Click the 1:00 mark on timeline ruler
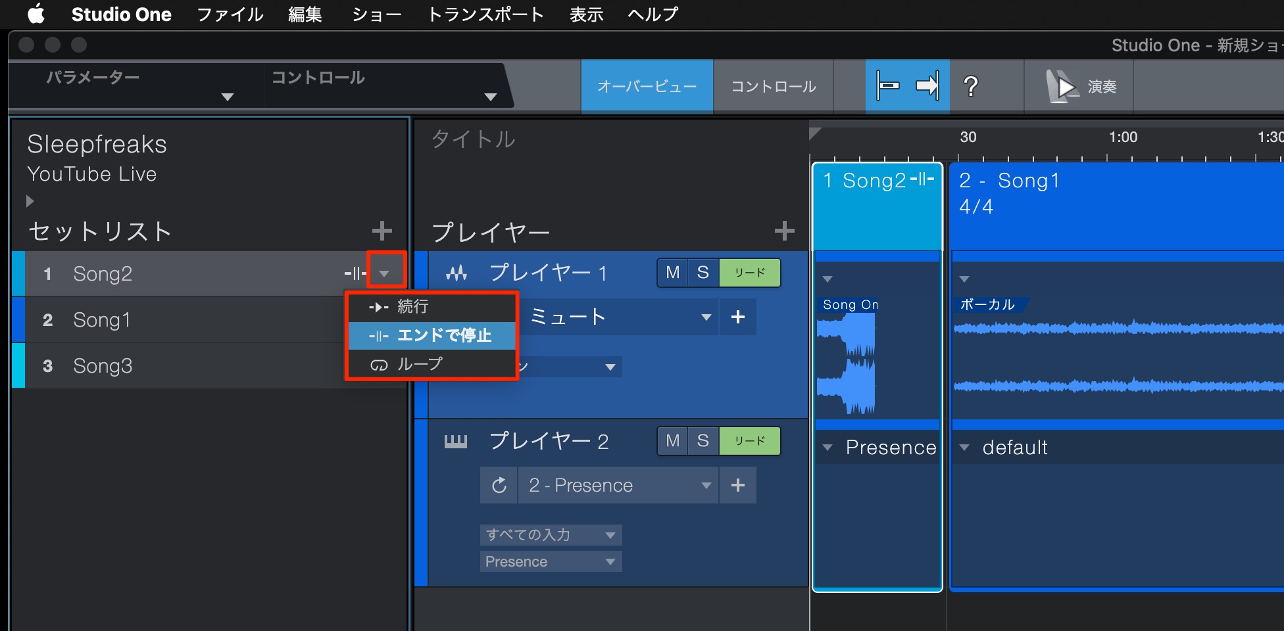This screenshot has height=631, width=1284. click(1123, 137)
